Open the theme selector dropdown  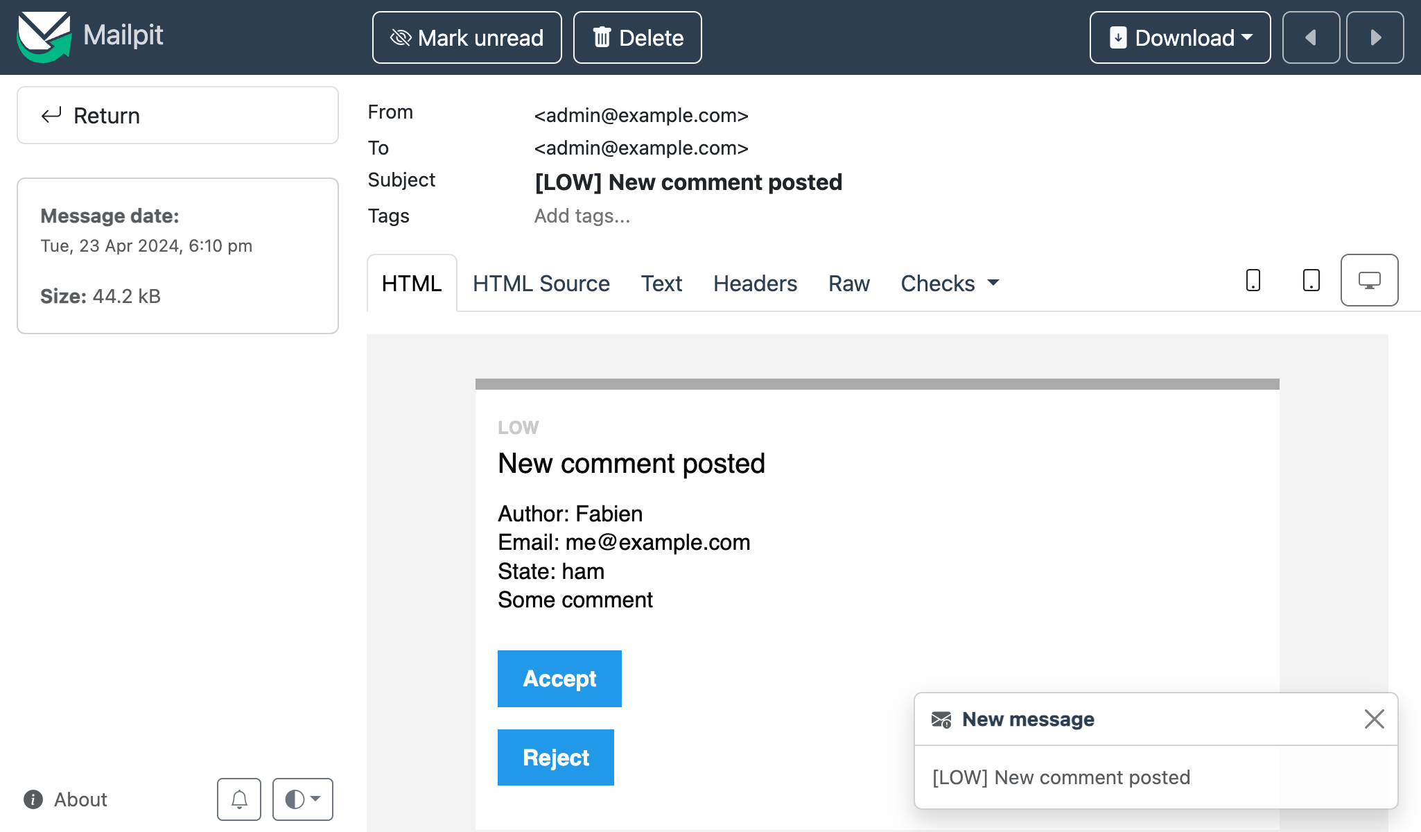click(302, 799)
